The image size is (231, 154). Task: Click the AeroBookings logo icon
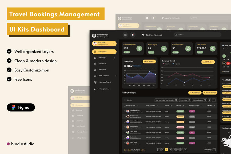tap(94, 35)
